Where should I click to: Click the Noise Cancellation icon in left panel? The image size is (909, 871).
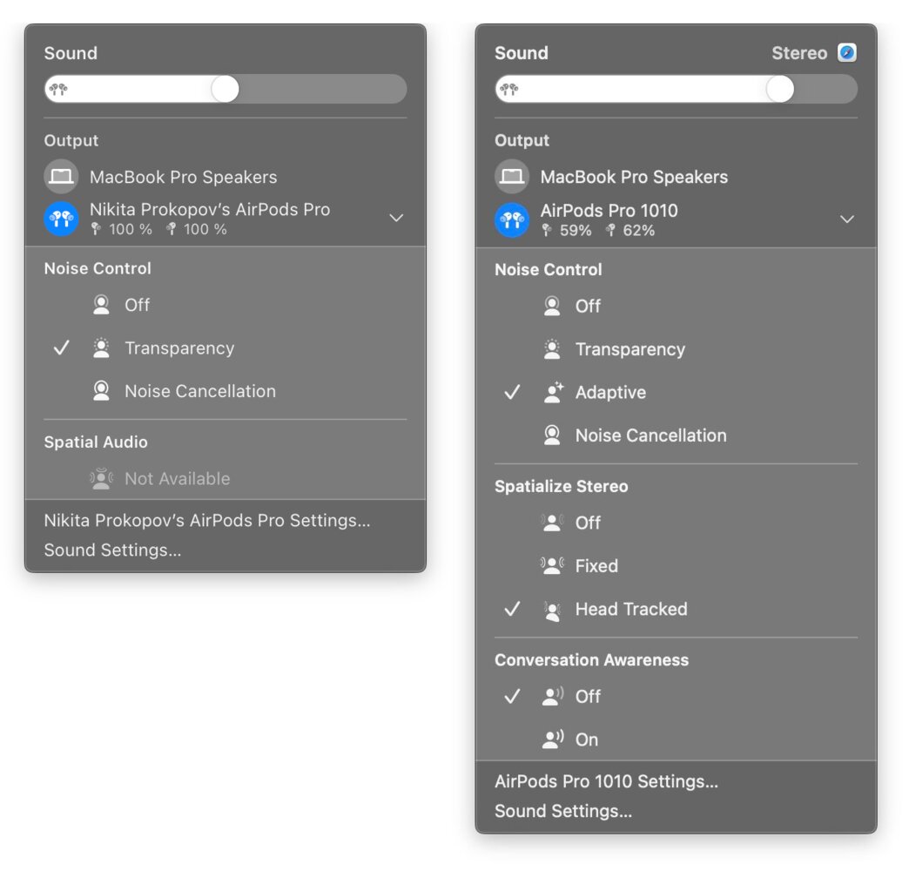click(102, 391)
